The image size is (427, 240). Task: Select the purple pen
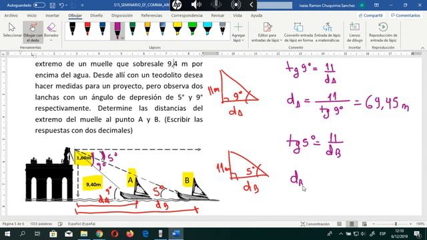pyautogui.click(x=117, y=30)
